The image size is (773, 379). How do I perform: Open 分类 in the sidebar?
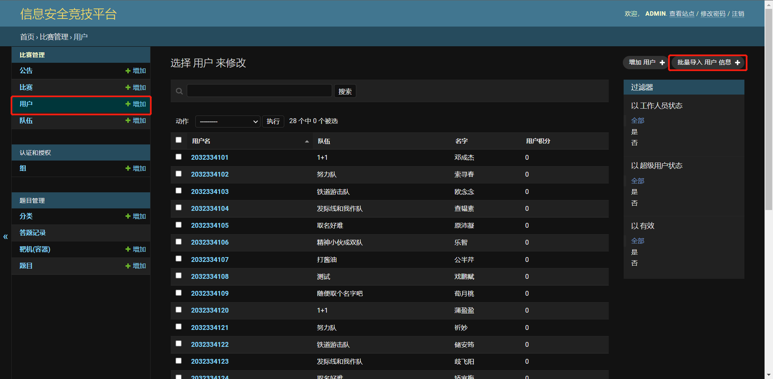[26, 216]
